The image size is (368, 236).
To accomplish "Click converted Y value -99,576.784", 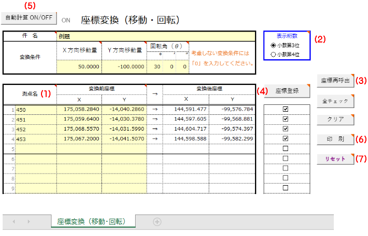I will pyautogui.click(x=232, y=109).
